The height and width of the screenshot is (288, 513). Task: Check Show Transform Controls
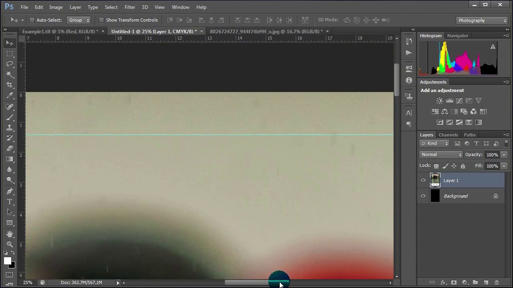(x=101, y=20)
